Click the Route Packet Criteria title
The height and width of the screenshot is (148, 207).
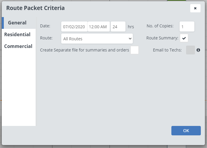pyautogui.click(x=35, y=8)
